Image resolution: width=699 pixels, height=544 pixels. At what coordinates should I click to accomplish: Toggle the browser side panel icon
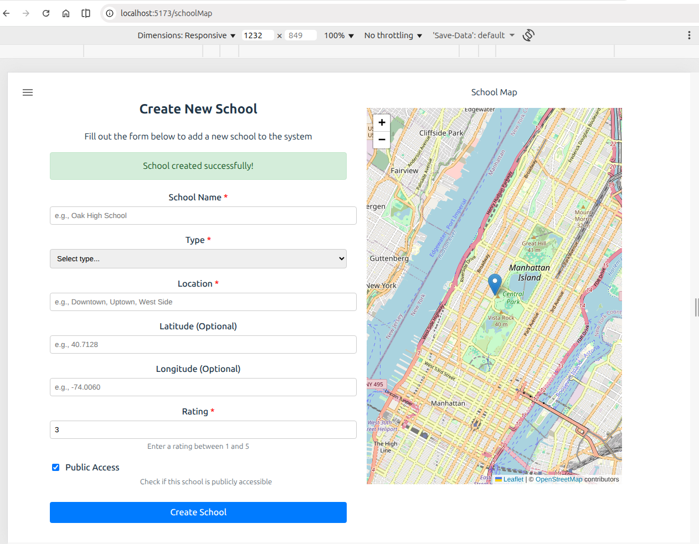[x=86, y=13]
